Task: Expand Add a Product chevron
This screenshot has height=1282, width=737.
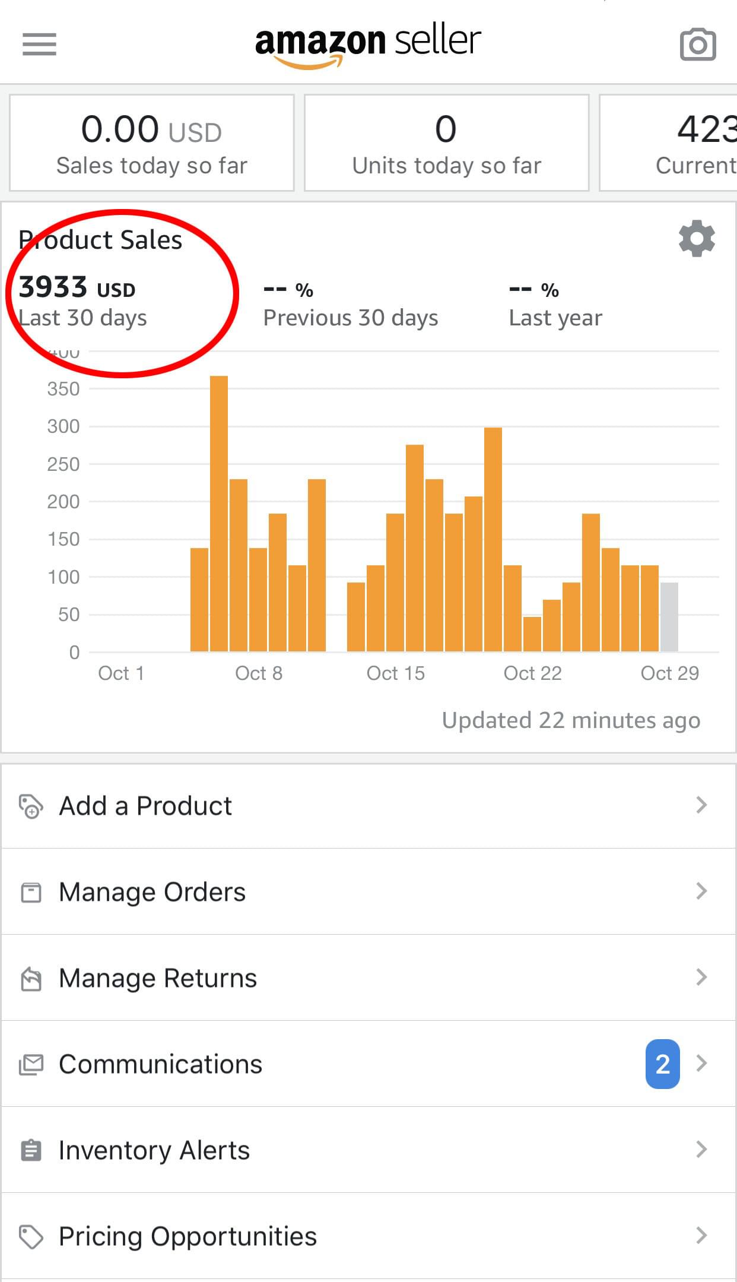Action: (701, 805)
